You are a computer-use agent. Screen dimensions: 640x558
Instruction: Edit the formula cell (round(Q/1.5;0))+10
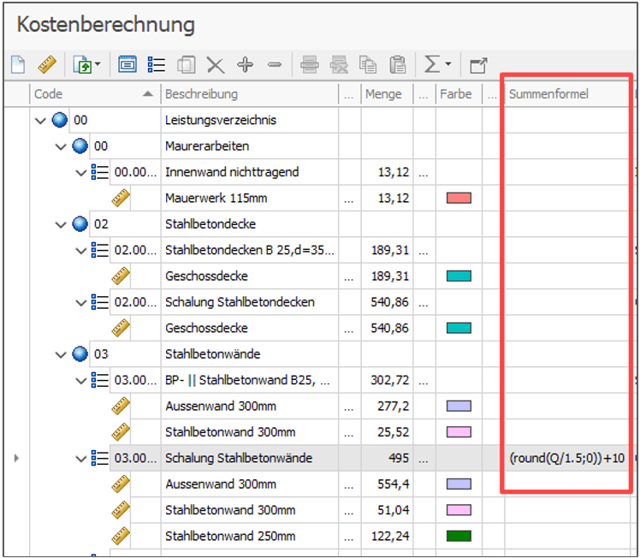(x=566, y=459)
